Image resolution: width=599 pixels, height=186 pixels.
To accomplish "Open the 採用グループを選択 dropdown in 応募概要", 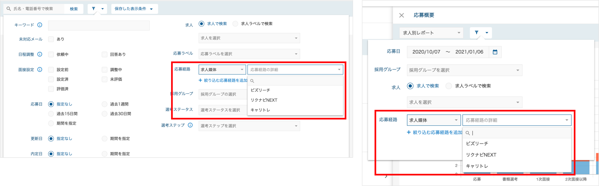I will point(464,70).
